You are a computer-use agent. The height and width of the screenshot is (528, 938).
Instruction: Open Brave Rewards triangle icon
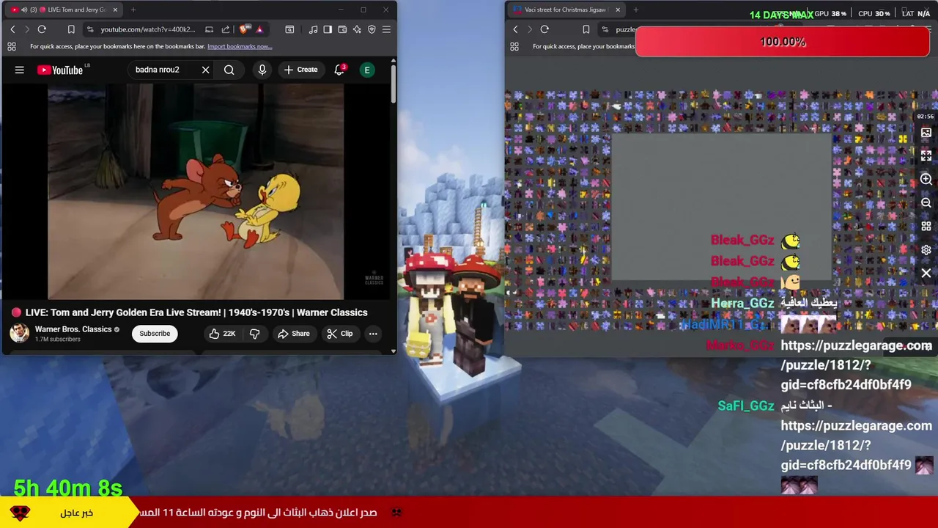259,29
